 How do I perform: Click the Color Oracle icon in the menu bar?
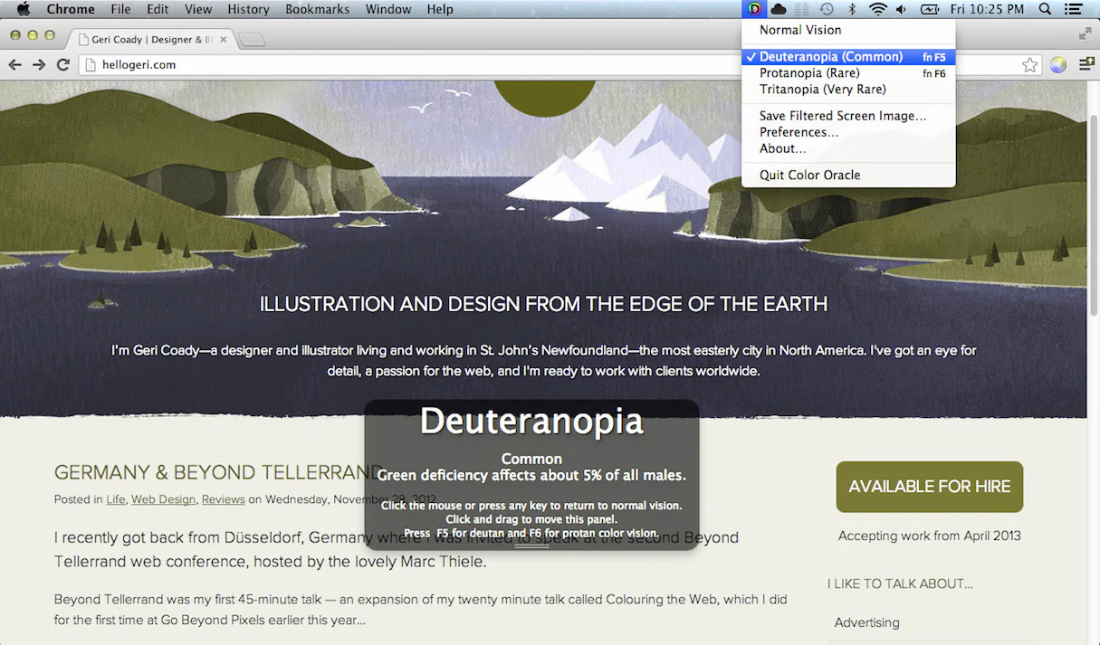point(754,9)
